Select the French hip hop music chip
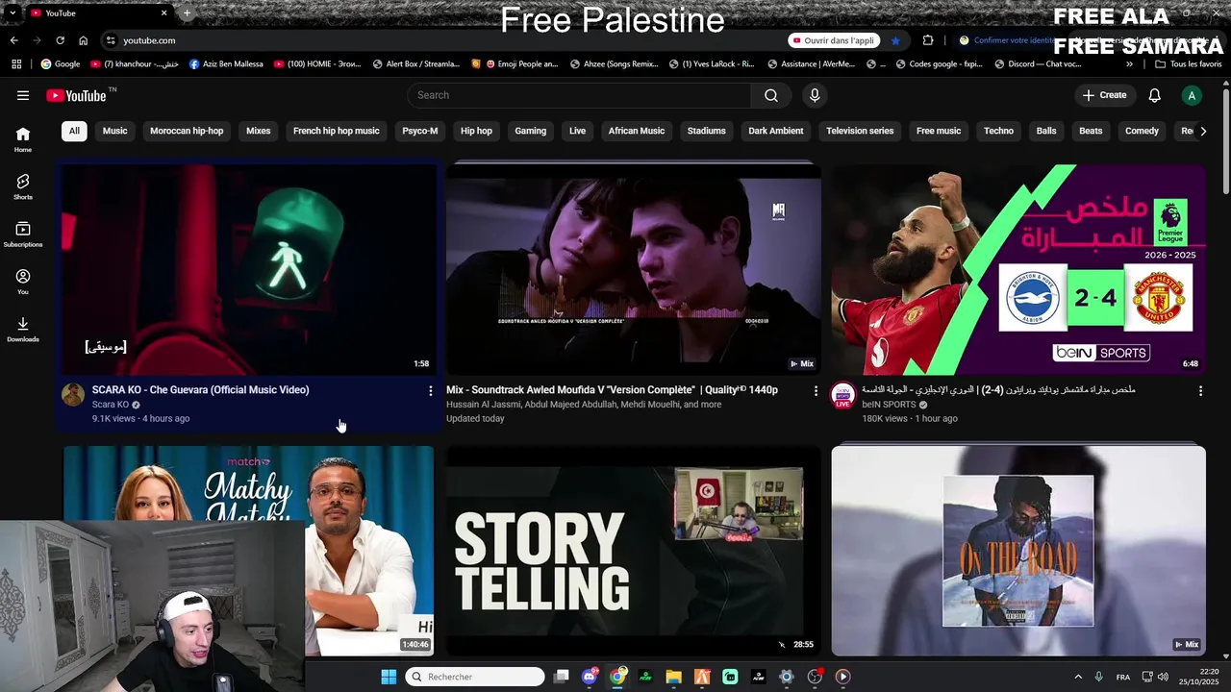The image size is (1231, 692). (337, 131)
